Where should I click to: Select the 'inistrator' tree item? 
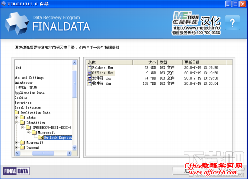[24, 82]
